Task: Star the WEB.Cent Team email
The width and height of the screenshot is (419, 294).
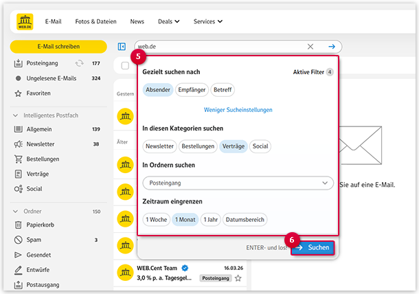Action: 238,278
